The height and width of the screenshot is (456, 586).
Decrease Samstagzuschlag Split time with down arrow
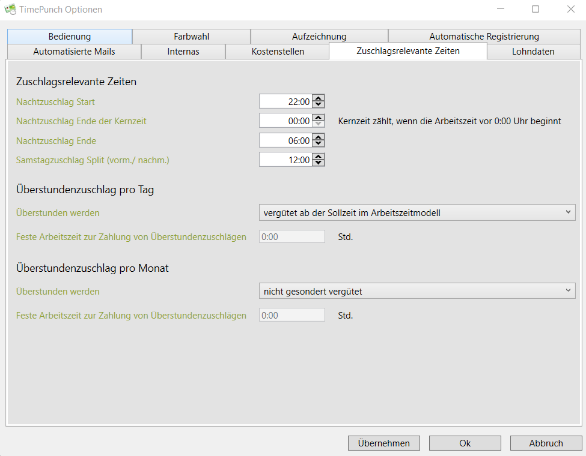tap(319, 163)
